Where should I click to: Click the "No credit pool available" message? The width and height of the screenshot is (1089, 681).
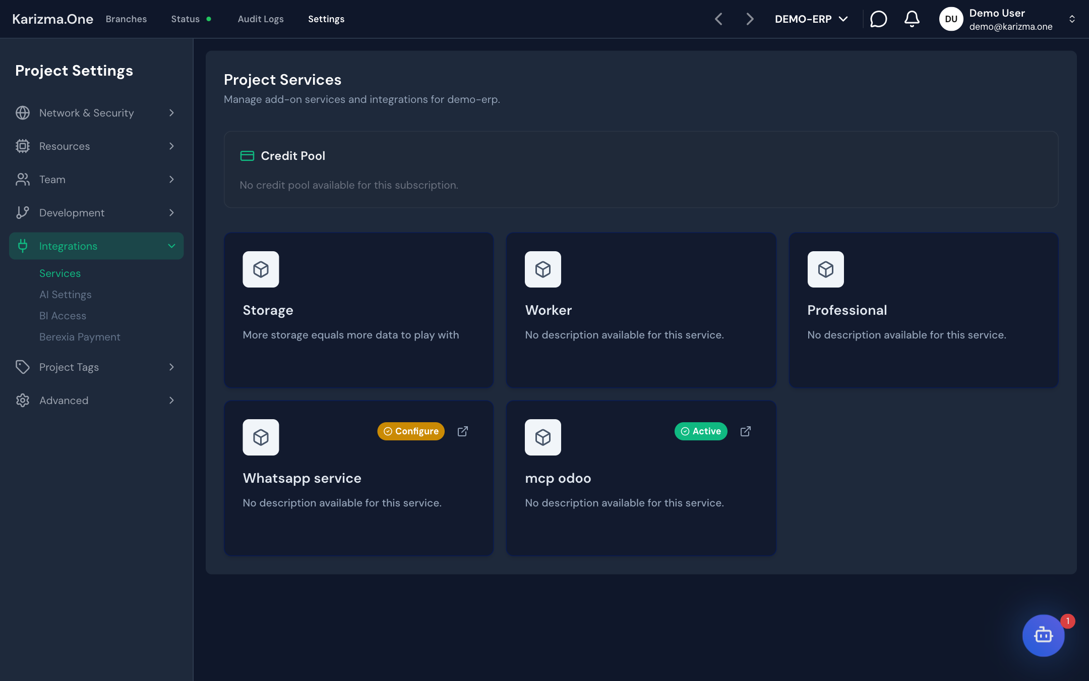pyautogui.click(x=349, y=185)
